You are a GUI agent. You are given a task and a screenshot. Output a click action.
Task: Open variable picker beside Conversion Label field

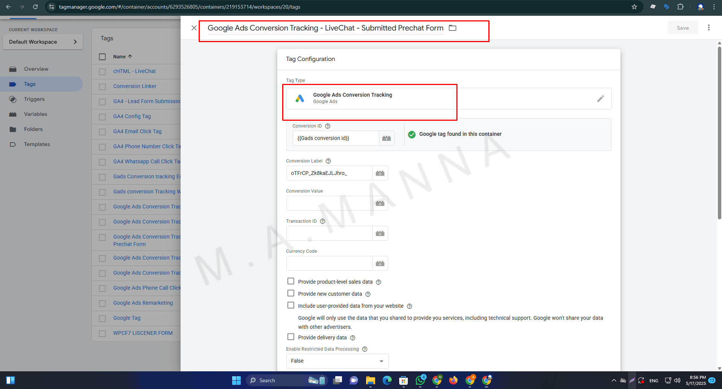click(380, 173)
